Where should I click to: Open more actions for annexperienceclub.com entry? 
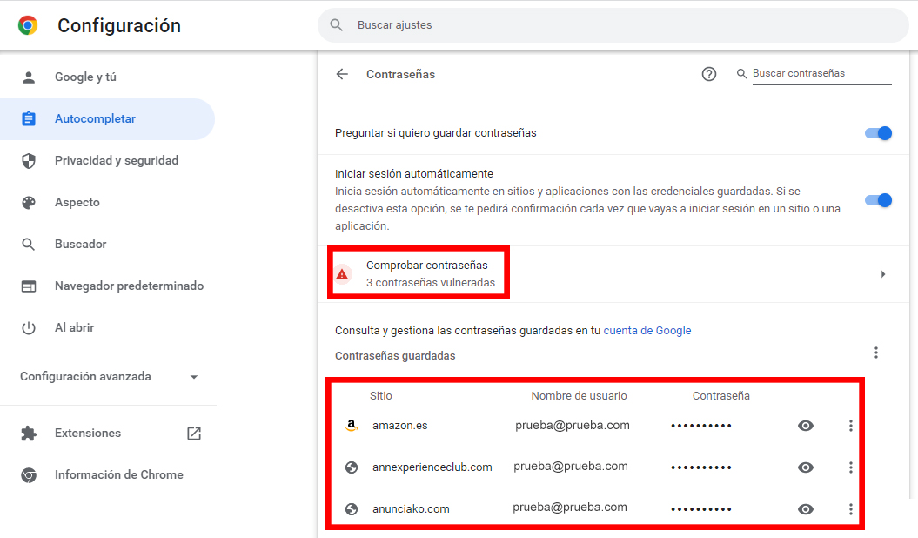click(x=851, y=467)
